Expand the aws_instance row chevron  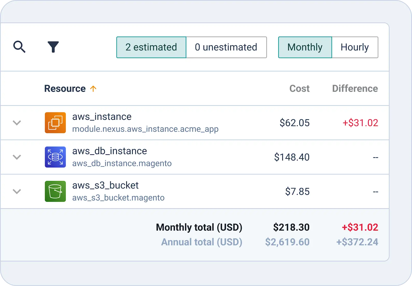[x=17, y=123]
